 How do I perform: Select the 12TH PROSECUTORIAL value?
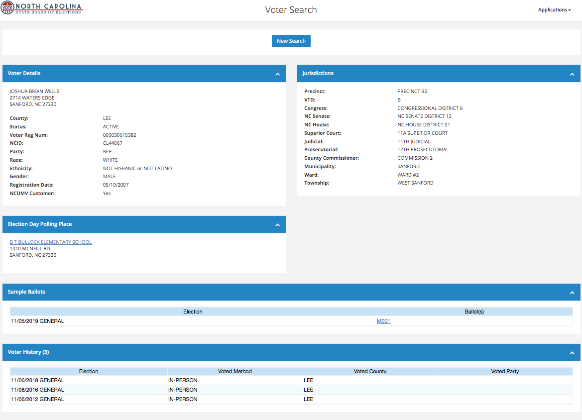[x=423, y=149]
